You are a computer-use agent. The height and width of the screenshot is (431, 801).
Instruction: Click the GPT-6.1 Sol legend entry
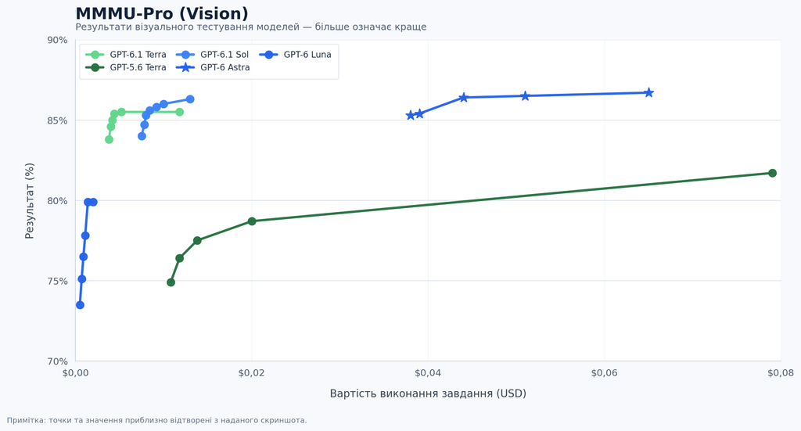[x=212, y=55]
